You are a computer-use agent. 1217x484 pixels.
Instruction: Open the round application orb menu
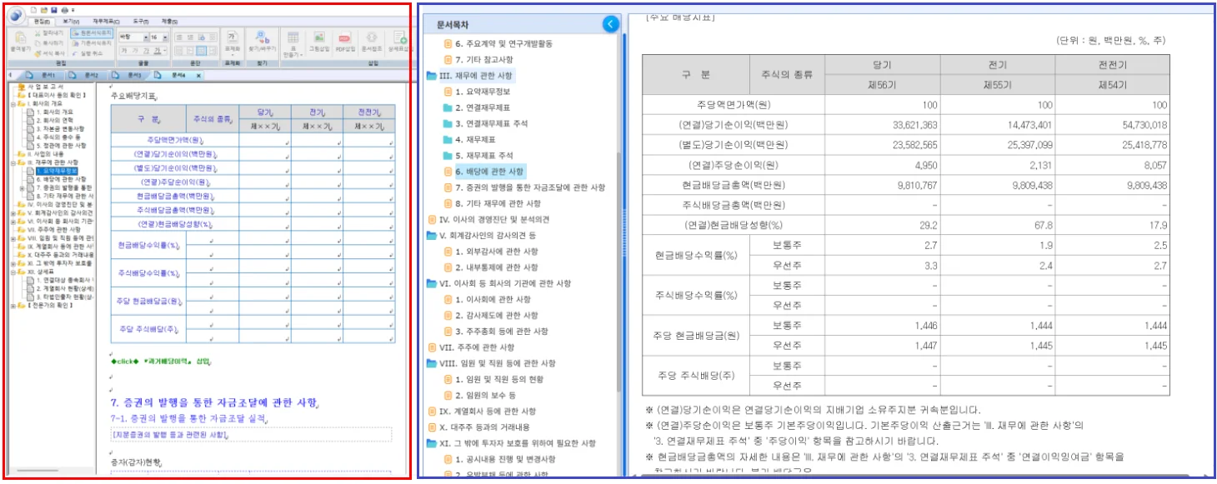coord(15,15)
